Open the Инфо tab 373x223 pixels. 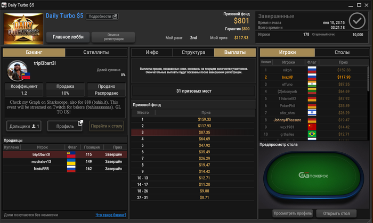click(152, 52)
